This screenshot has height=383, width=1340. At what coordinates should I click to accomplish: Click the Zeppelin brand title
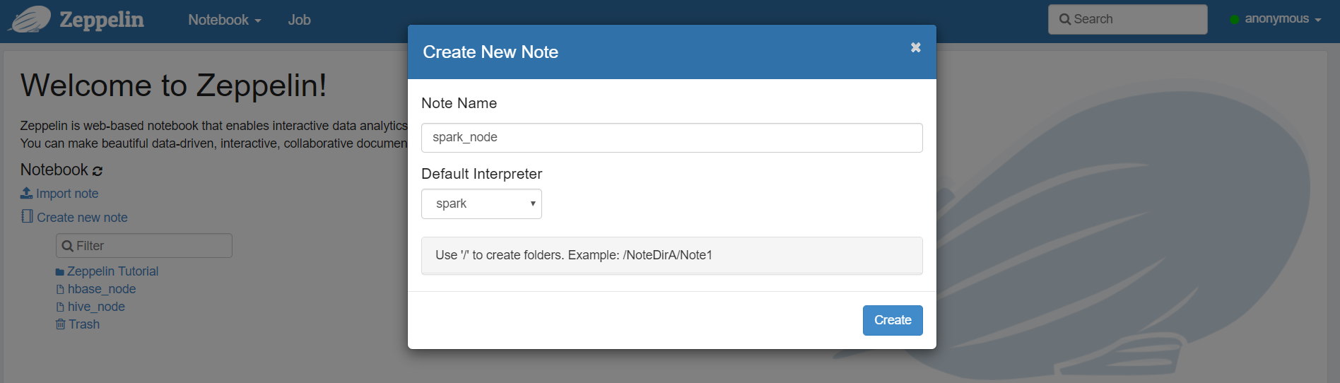102,19
